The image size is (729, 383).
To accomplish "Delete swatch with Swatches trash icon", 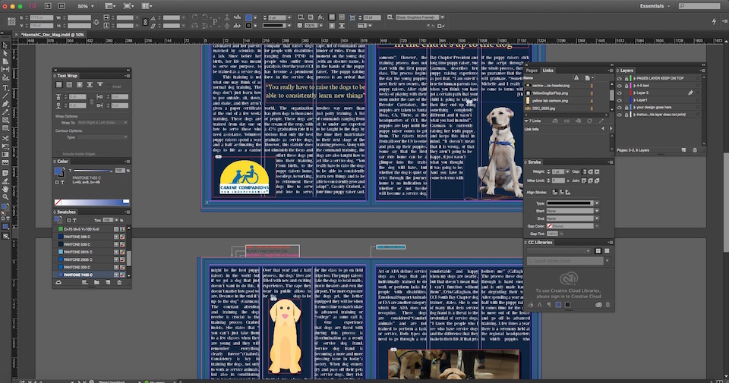I will point(119,282).
